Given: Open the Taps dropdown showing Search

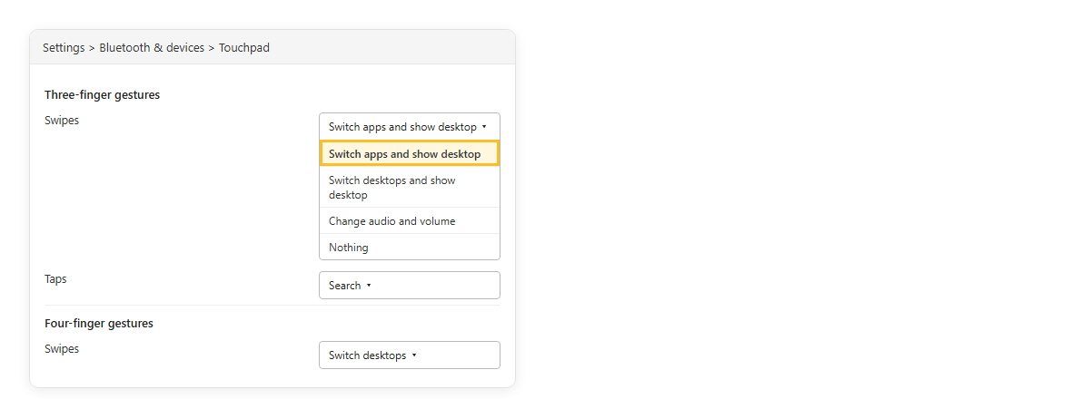Looking at the screenshot, I should point(410,286).
